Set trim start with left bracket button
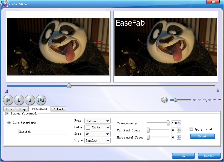The image size is (224, 162). pyautogui.click(x=19, y=100)
